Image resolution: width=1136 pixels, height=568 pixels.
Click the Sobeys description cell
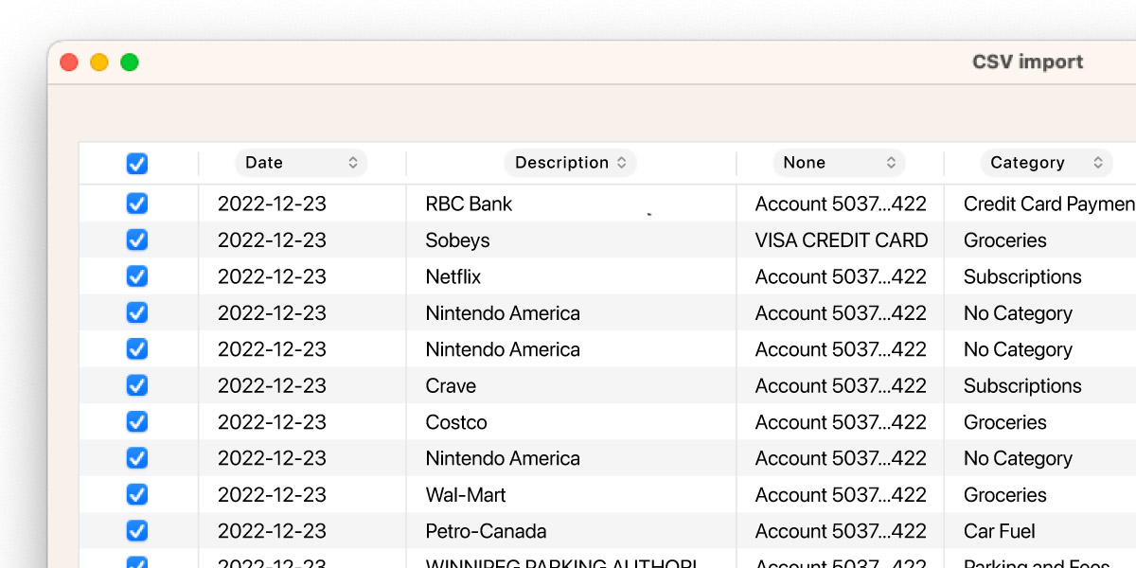(457, 240)
